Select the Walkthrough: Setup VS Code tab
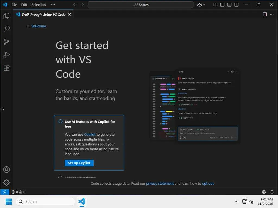 tap(43, 14)
